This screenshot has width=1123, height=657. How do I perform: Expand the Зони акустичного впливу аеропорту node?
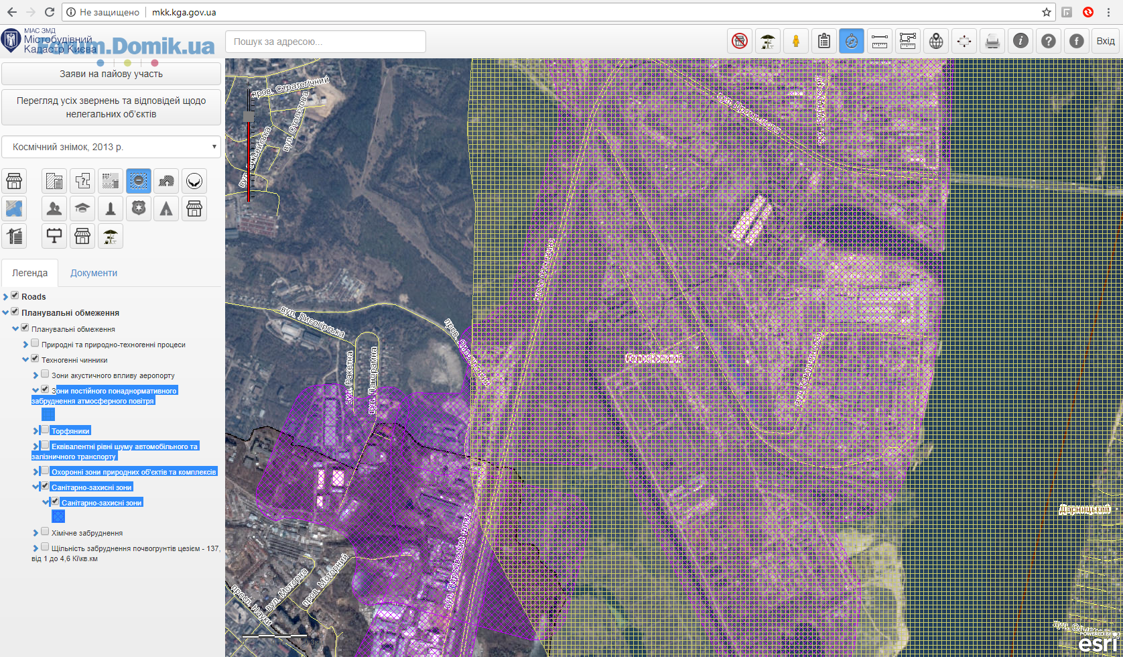coord(36,375)
